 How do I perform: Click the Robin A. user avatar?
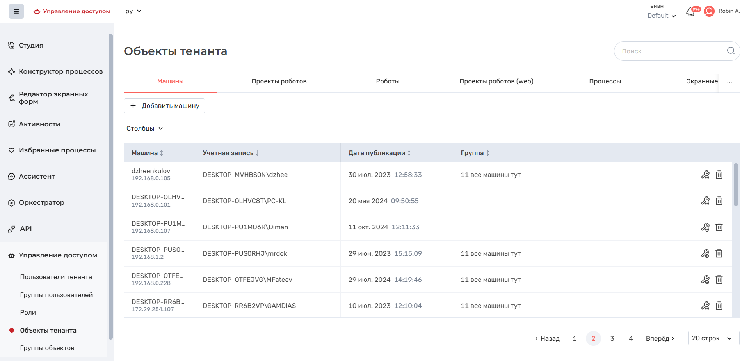(709, 11)
